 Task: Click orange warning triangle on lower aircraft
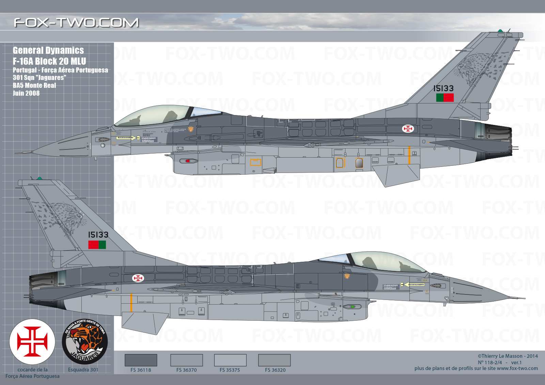pos(347,276)
